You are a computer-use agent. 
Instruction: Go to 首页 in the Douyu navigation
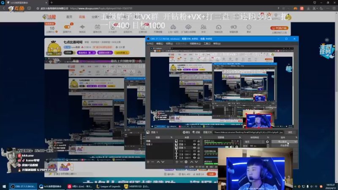[x=69, y=17]
